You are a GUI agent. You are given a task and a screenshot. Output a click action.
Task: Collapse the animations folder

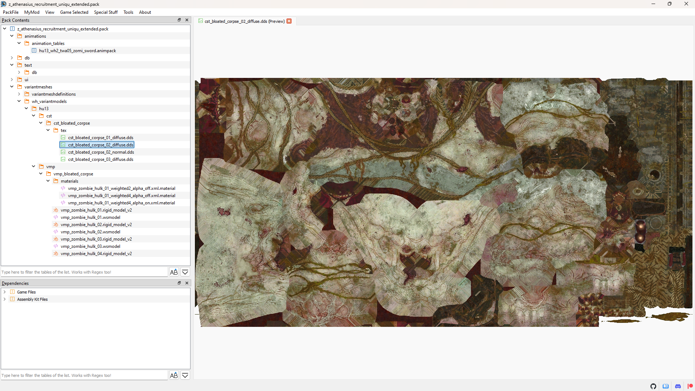coord(12,36)
